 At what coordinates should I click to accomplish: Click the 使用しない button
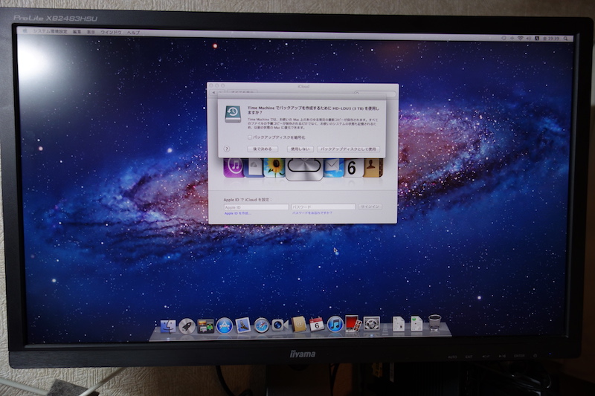300,149
